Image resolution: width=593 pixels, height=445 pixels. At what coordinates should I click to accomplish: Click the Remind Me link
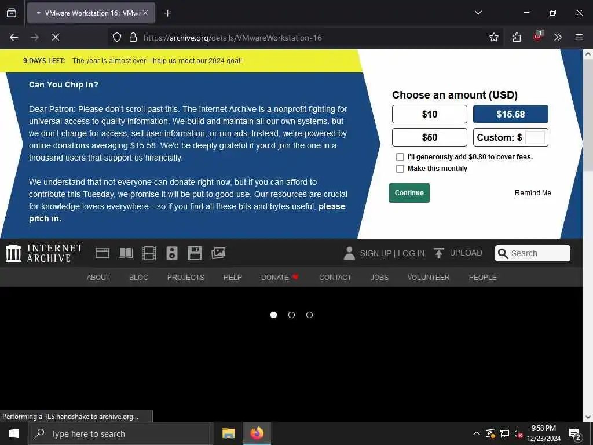coord(533,193)
